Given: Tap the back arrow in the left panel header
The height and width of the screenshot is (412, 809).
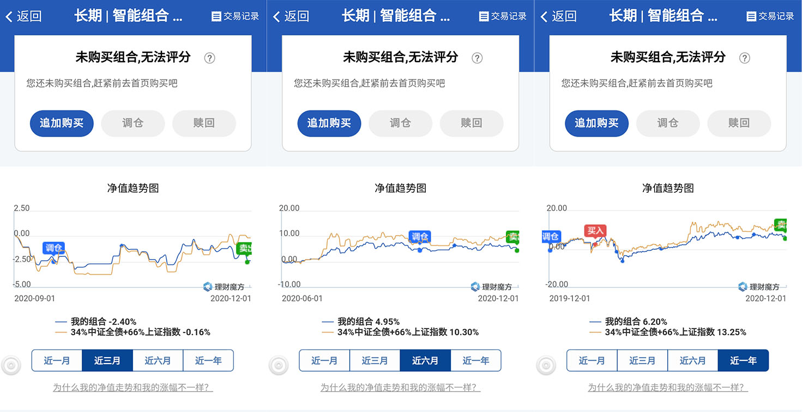Looking at the screenshot, I should 10,16.
